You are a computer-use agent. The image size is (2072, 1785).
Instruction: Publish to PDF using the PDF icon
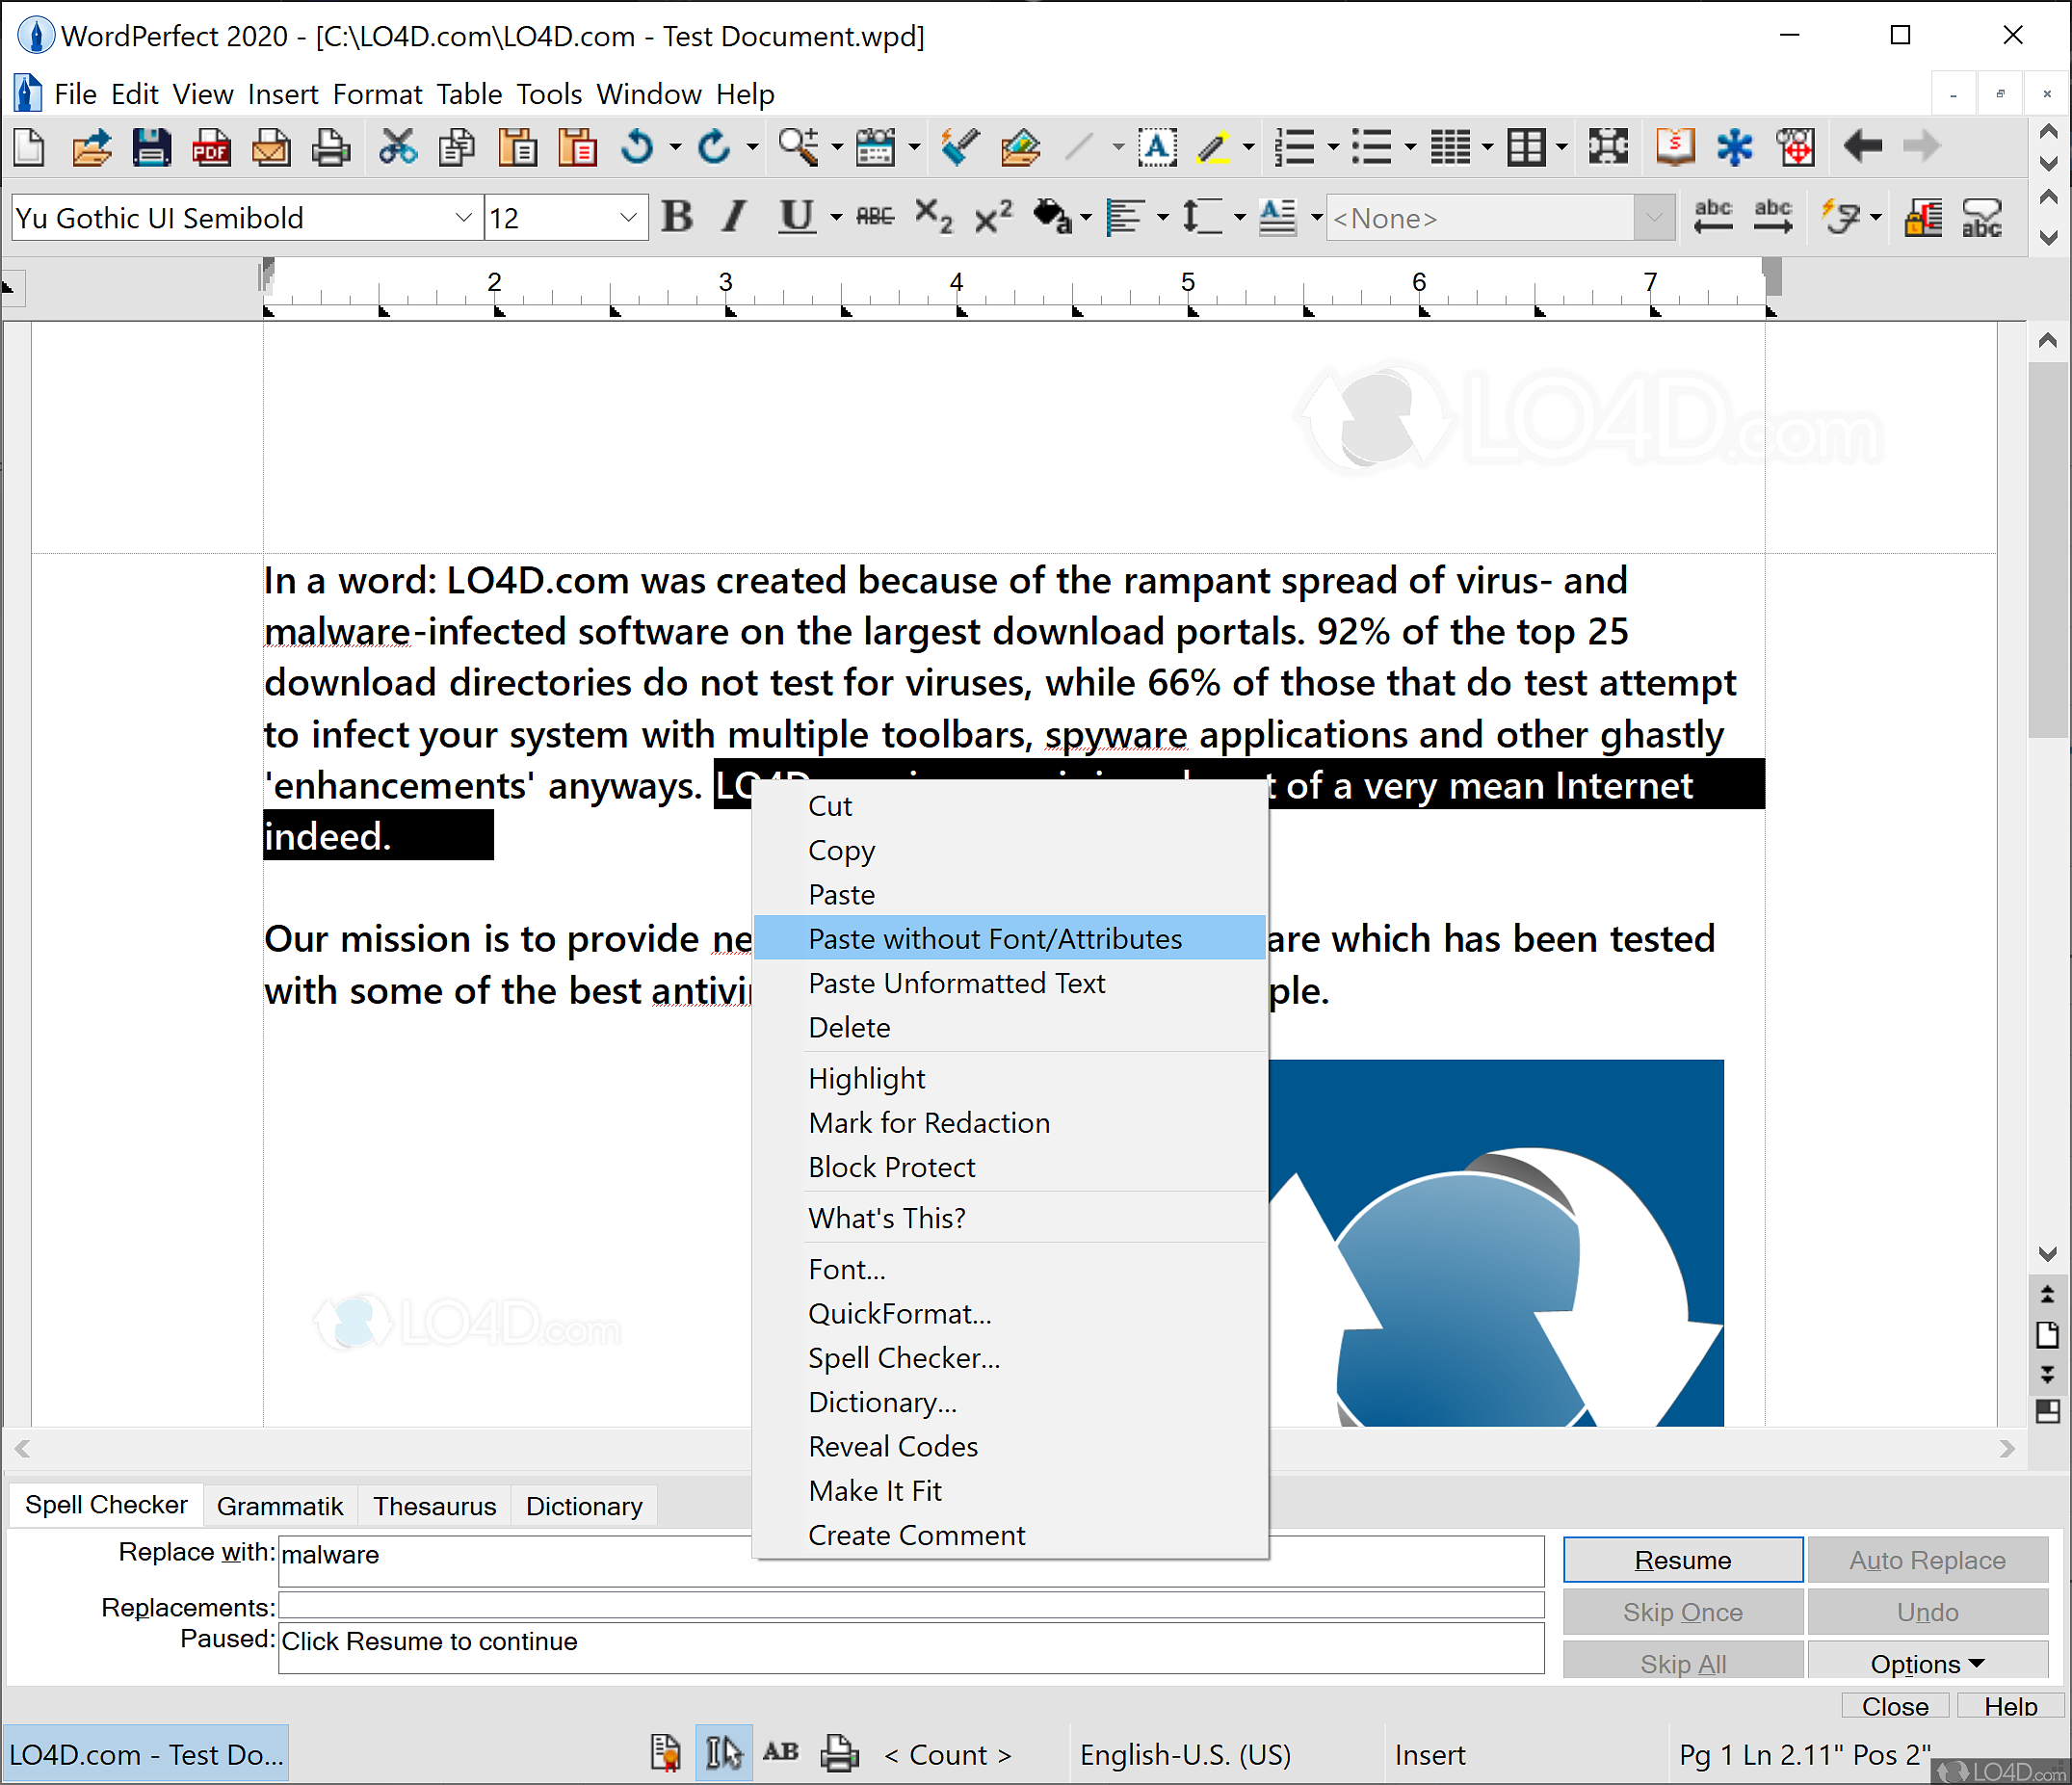211,148
